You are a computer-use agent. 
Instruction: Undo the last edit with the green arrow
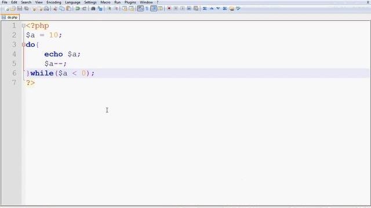pyautogui.click(x=77, y=9)
